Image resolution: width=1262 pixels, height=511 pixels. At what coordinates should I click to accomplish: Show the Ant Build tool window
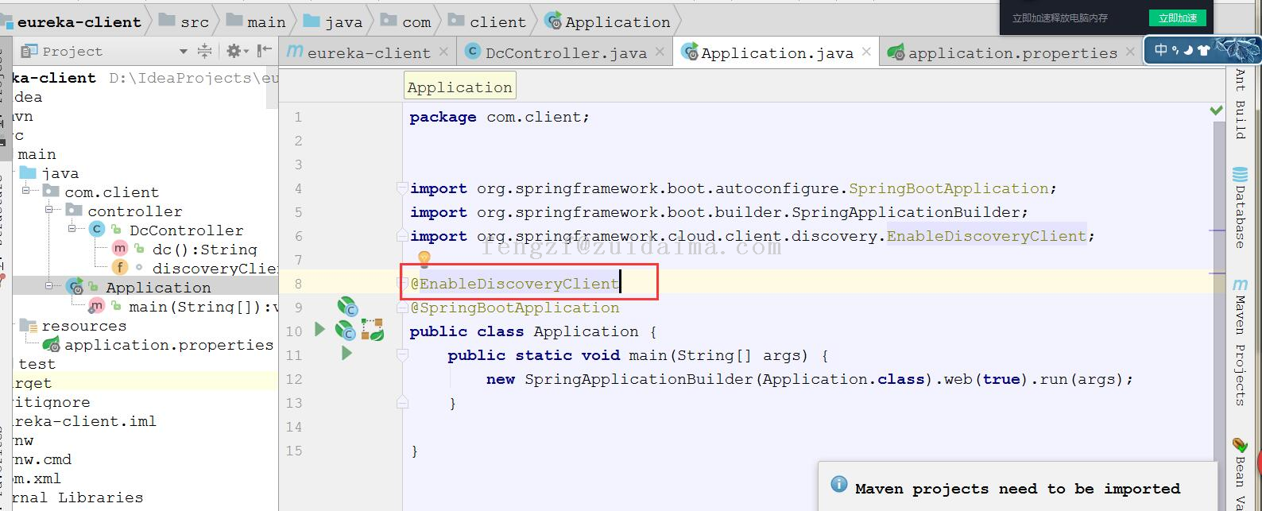coord(1240,105)
